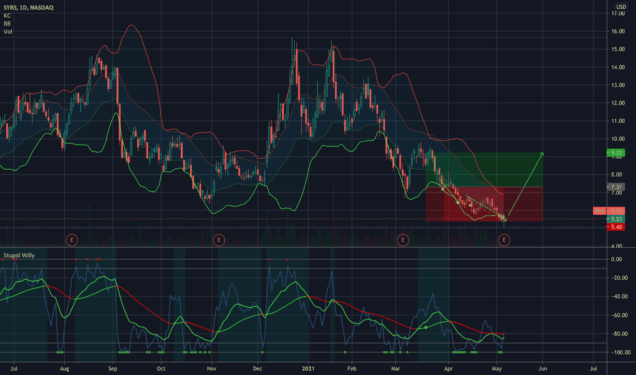
Task: Click the 12.00 price axis label
Action: pos(618,103)
